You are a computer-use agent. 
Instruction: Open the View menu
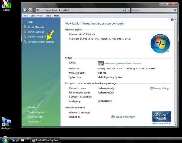(x=40, y=16)
